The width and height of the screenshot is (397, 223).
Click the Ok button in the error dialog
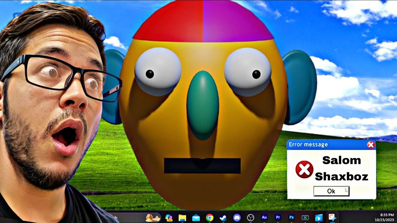pos(331,191)
